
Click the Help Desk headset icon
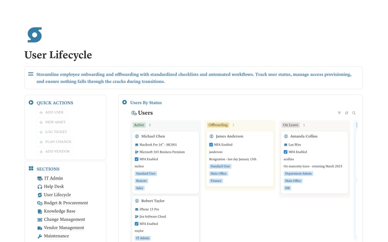point(40,187)
